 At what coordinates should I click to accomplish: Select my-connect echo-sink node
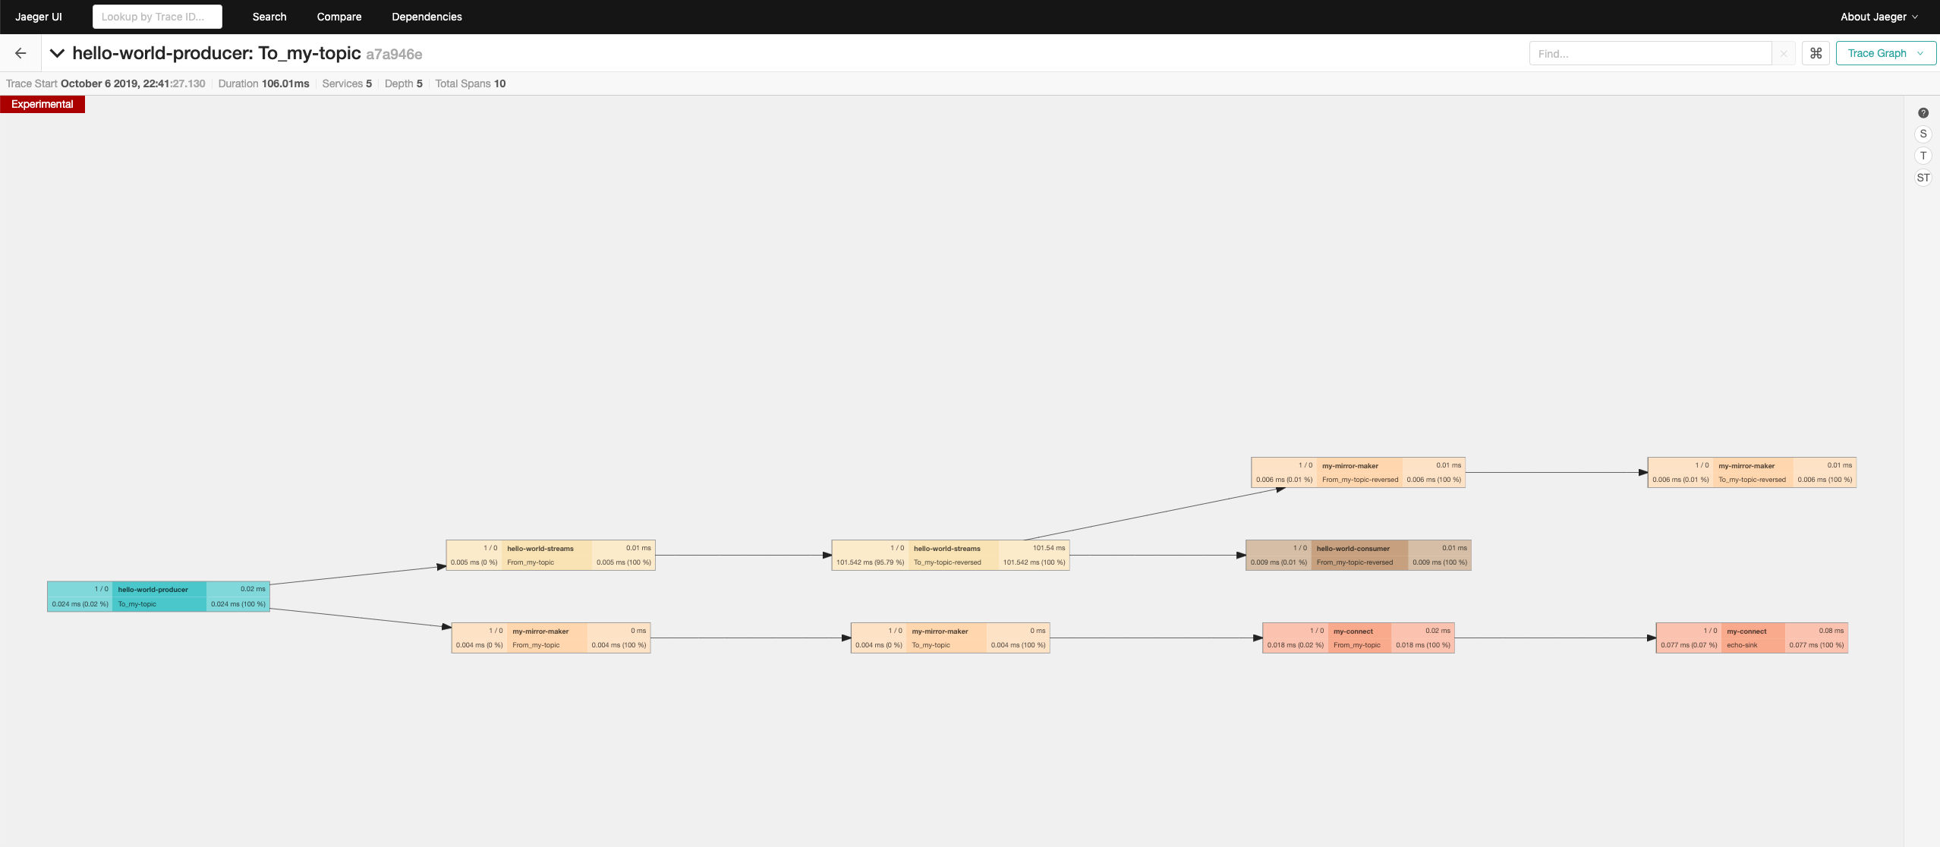1752,638
